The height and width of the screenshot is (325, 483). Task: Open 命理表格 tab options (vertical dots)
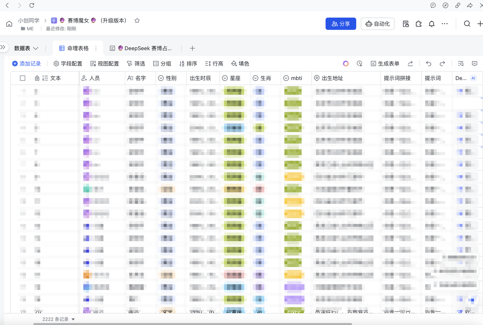click(96, 48)
